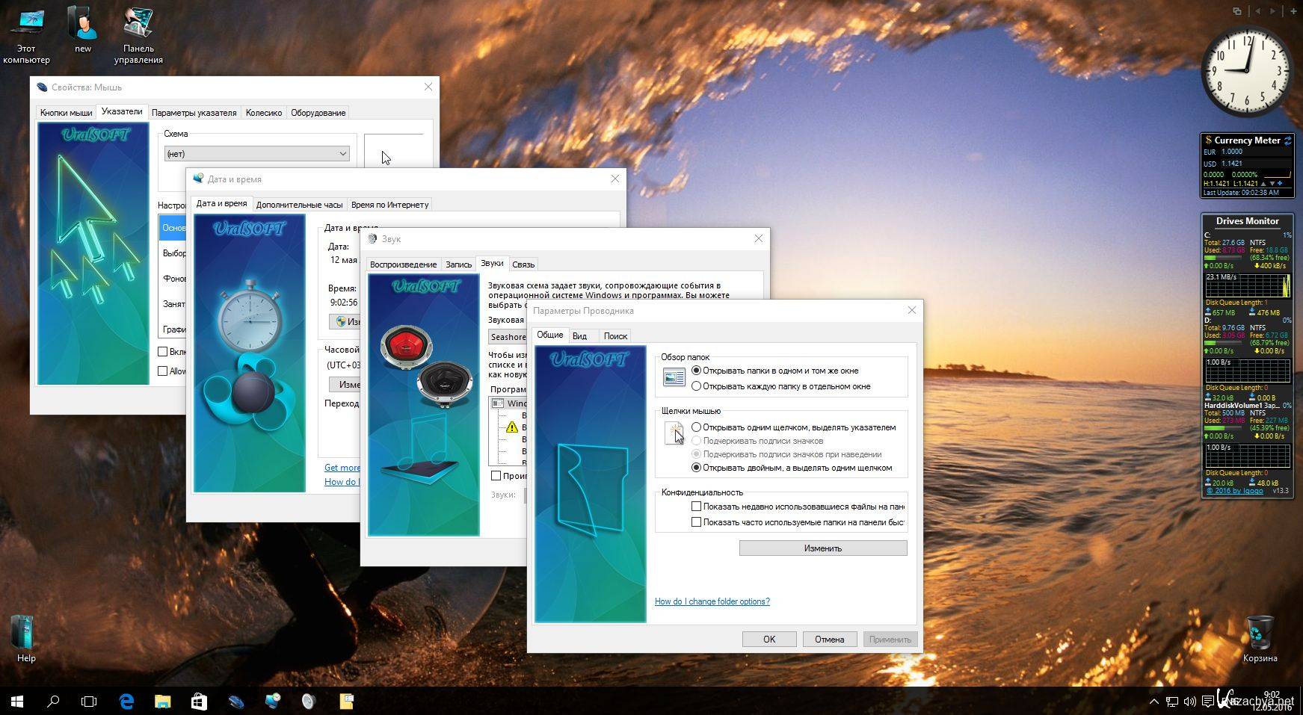The width and height of the screenshot is (1303, 715).
Task: Open 'Воспроизведение' tab in Sound window
Action: tap(403, 264)
